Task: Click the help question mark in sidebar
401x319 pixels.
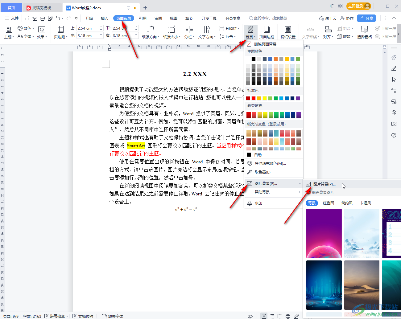Action: (394, 135)
